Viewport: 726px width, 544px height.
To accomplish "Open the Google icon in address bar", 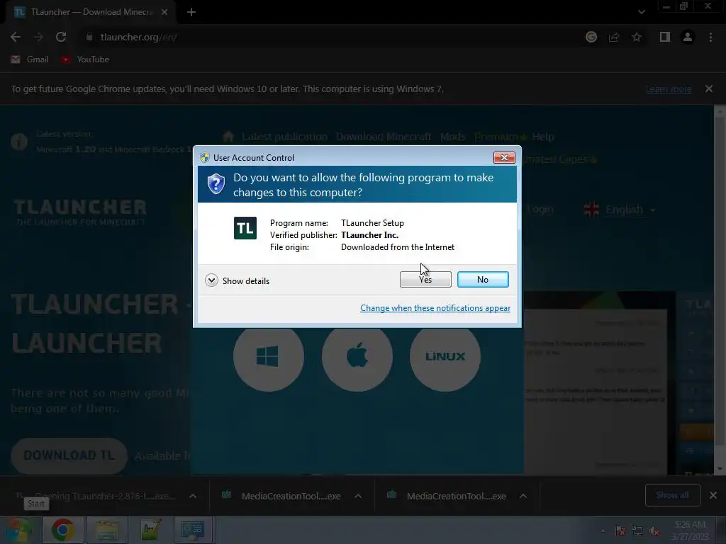I will click(x=591, y=37).
